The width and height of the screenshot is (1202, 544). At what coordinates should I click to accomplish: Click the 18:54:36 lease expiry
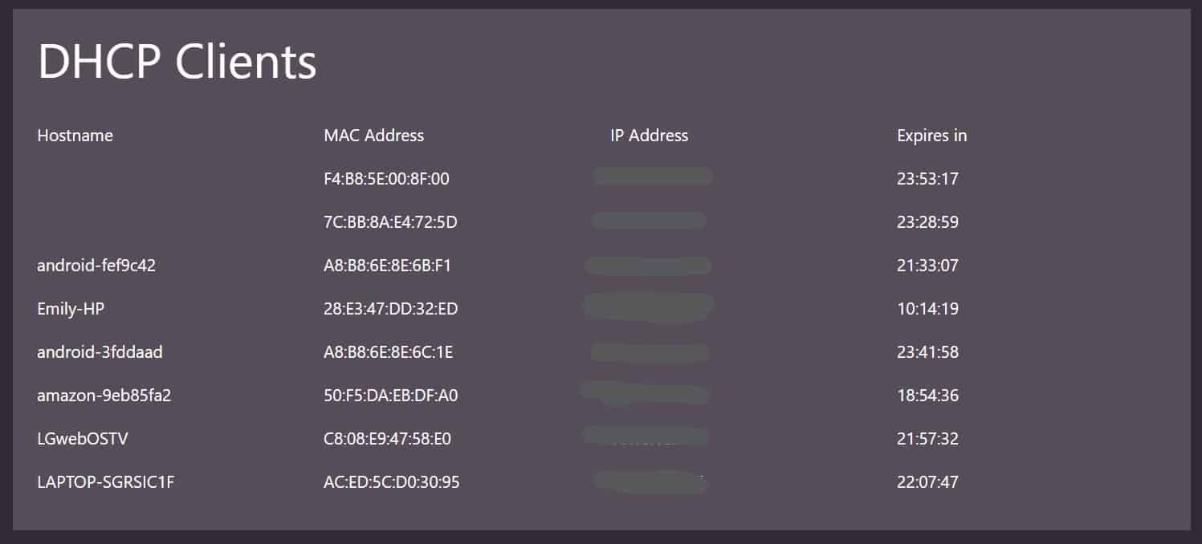click(927, 396)
